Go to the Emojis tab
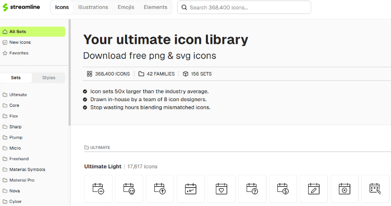Screen dimensions: 391x206 point(126,7)
